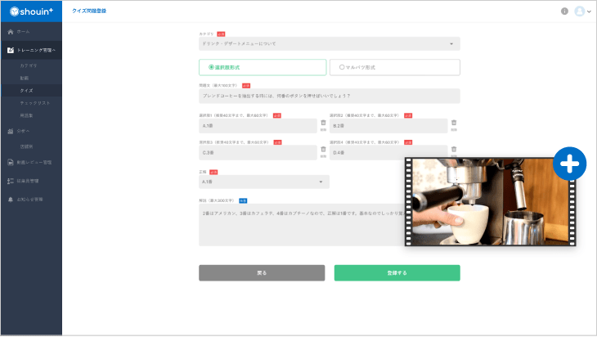Open the info icon in top bar

(x=564, y=11)
